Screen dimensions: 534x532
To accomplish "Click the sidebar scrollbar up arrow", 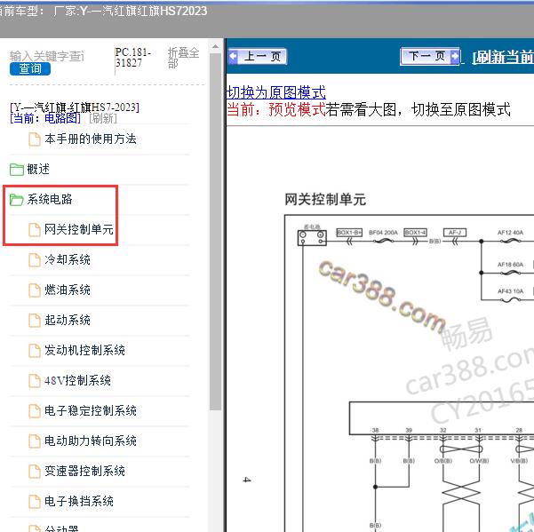I will (215, 47).
